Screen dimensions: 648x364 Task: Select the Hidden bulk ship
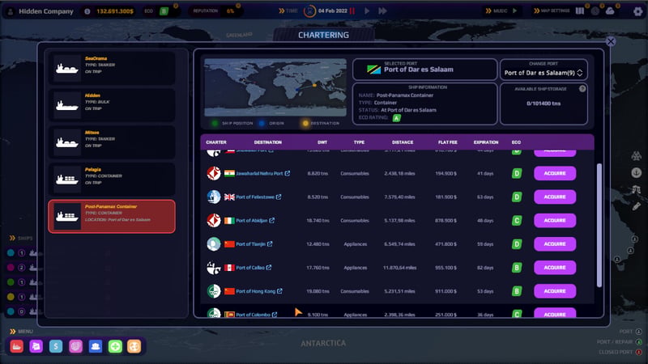[x=112, y=105]
